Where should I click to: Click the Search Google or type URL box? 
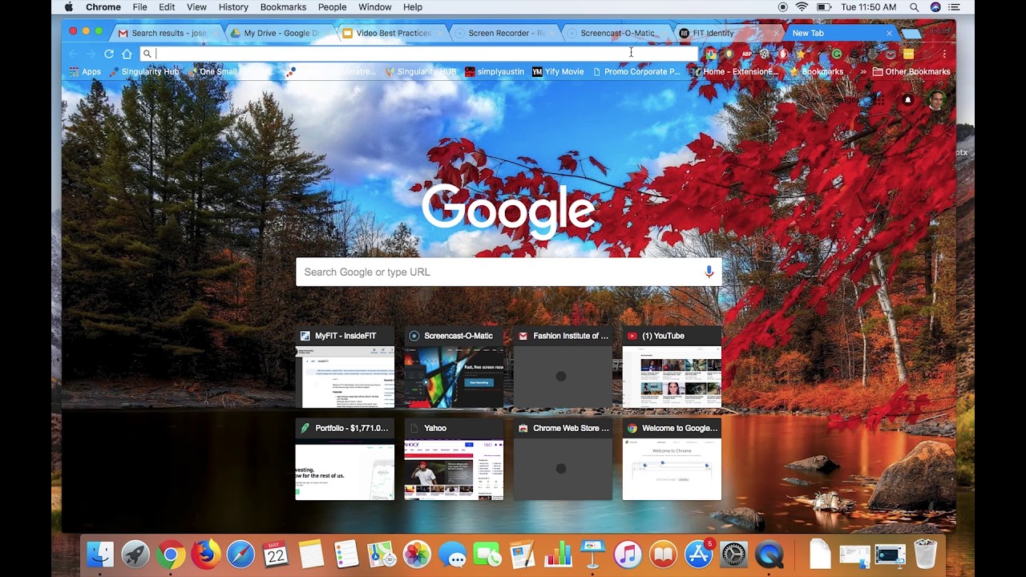point(508,272)
